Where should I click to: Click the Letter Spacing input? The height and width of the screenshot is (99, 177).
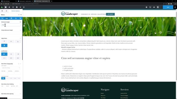pos(18,73)
